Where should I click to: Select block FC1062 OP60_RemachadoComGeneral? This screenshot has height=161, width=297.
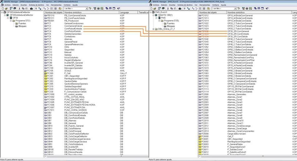tap(228, 55)
